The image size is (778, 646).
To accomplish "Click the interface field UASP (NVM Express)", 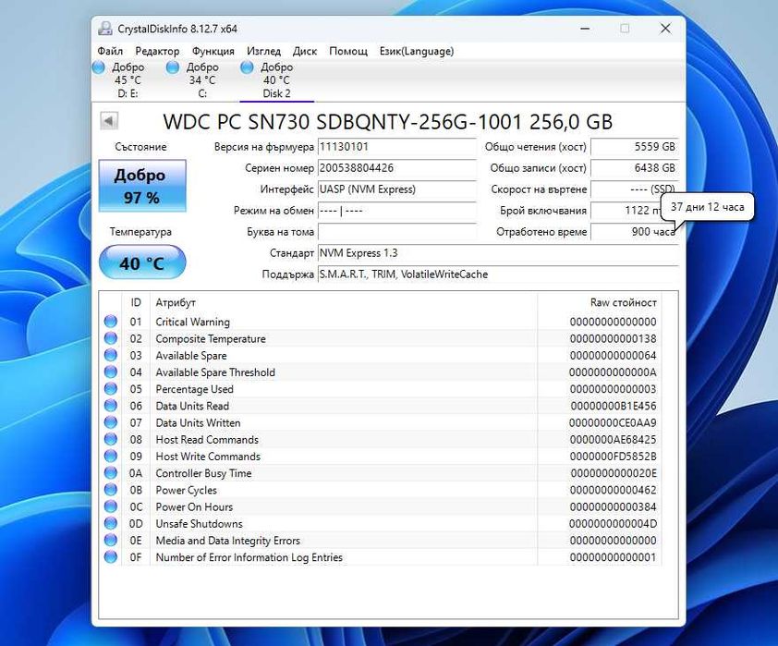I will point(397,189).
